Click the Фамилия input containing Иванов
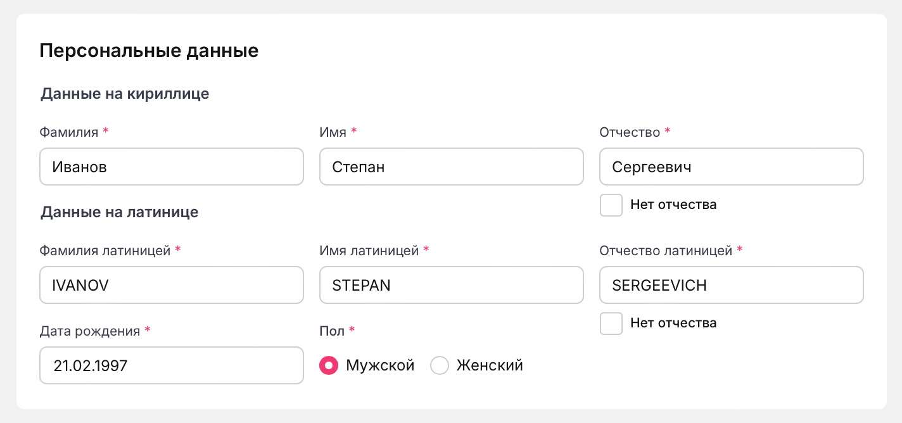Screen dimensions: 902x423 pos(171,167)
